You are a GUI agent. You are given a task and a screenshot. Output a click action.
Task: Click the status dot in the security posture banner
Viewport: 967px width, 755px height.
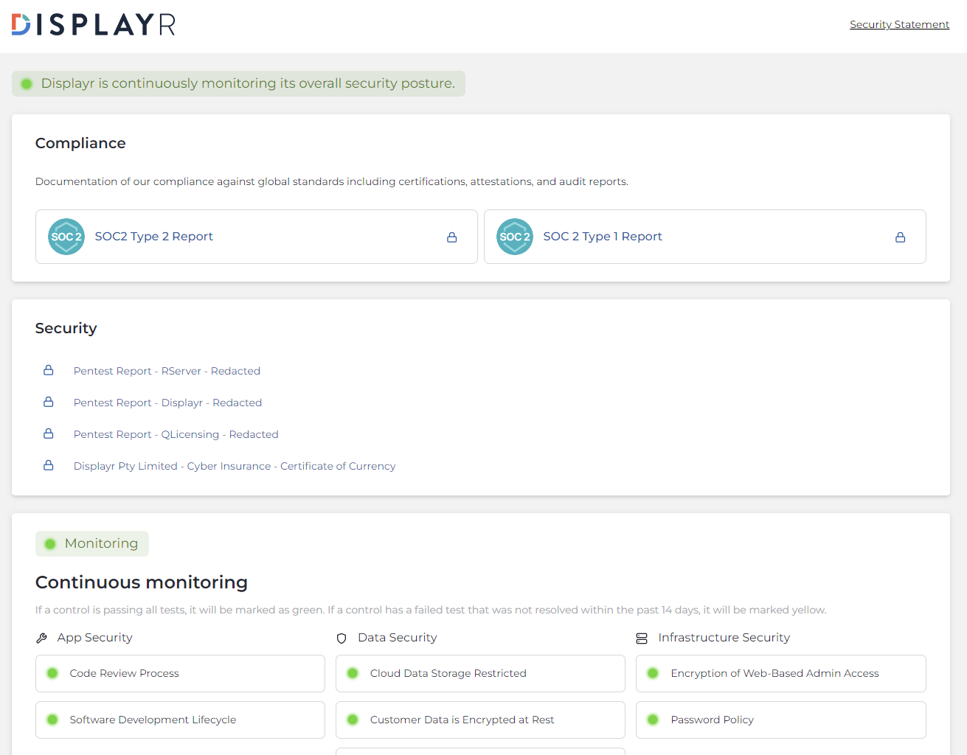(26, 83)
